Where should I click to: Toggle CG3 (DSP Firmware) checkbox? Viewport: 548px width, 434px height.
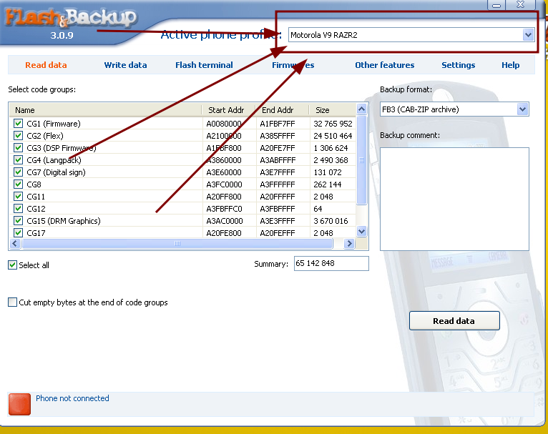[18, 148]
